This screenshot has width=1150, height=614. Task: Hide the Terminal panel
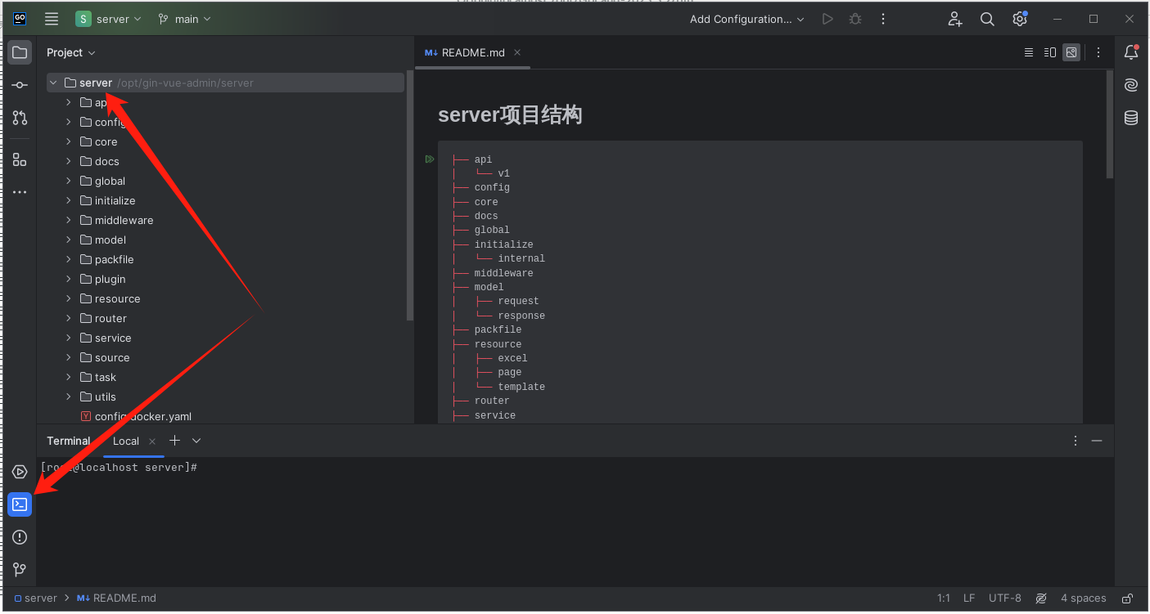pyautogui.click(x=1097, y=441)
